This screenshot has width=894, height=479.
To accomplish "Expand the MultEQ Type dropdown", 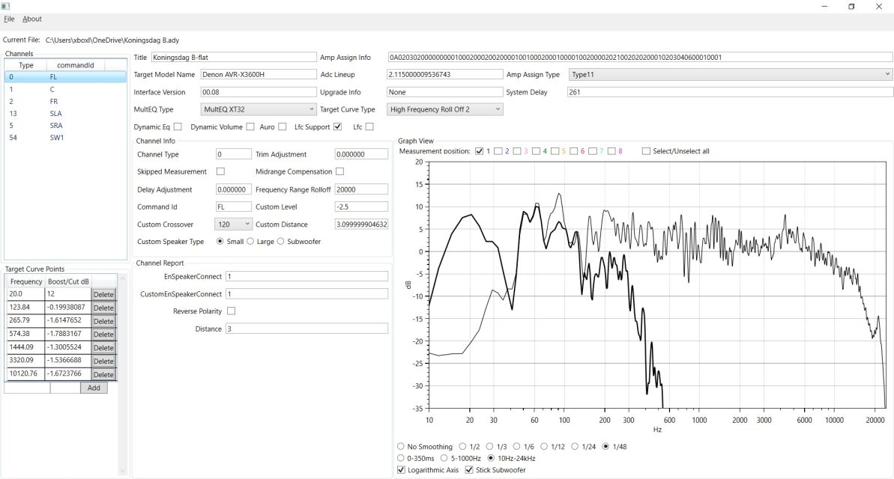I will point(259,109).
